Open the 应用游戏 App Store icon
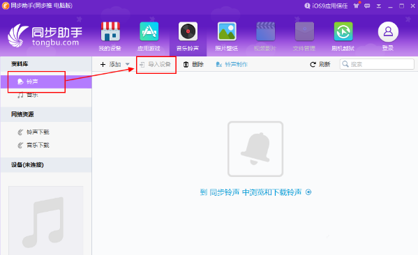This screenshot has width=418, height=255. (x=149, y=31)
